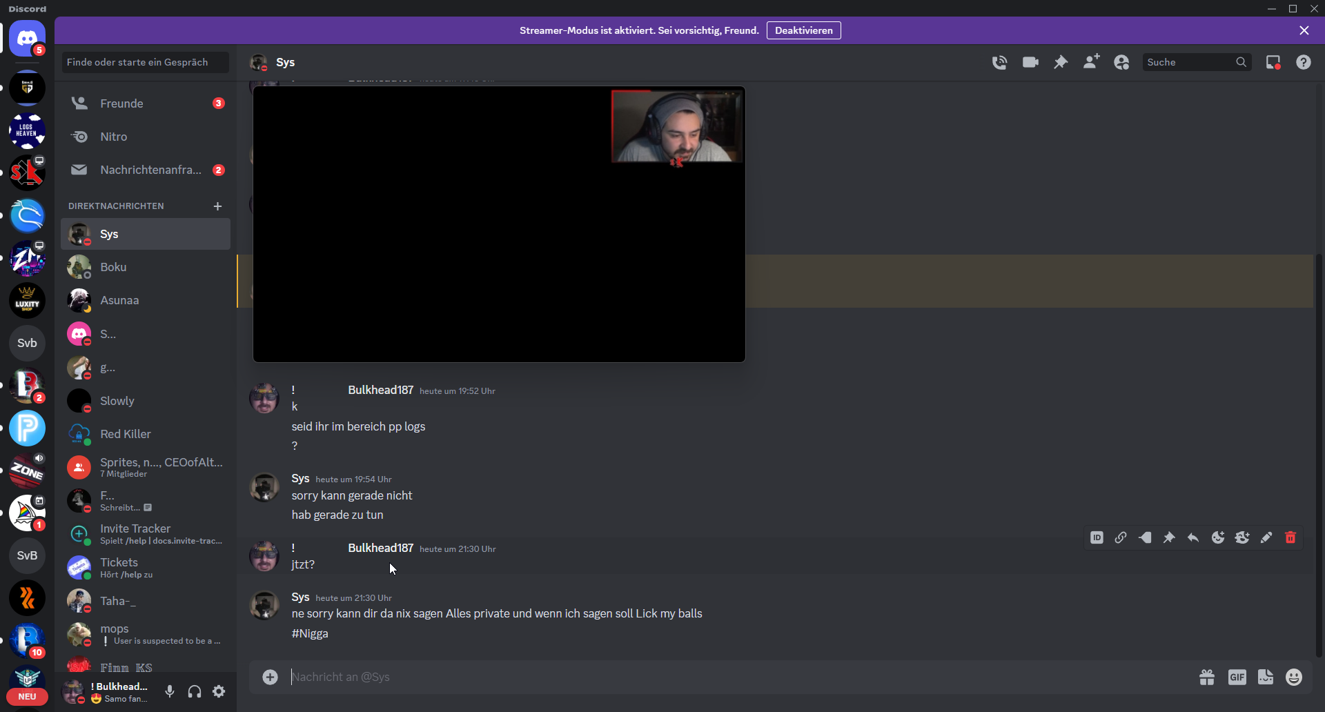Image resolution: width=1325 pixels, height=712 pixels.
Task: Open user settings gear
Action: pos(219,691)
